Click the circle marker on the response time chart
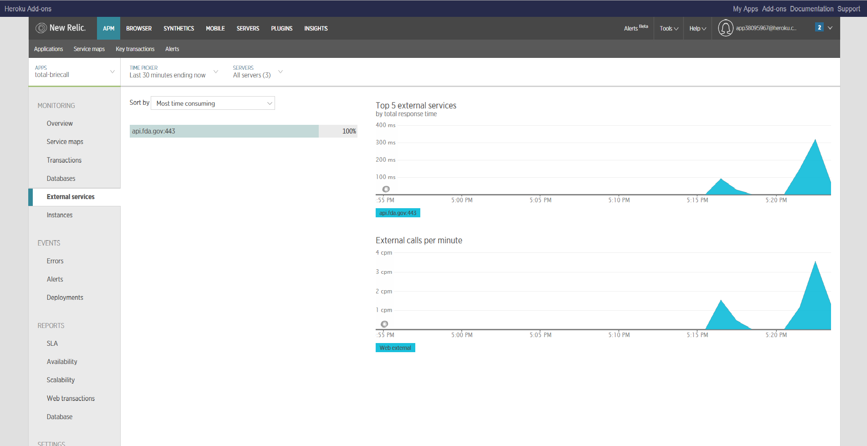The height and width of the screenshot is (446, 867). [386, 189]
